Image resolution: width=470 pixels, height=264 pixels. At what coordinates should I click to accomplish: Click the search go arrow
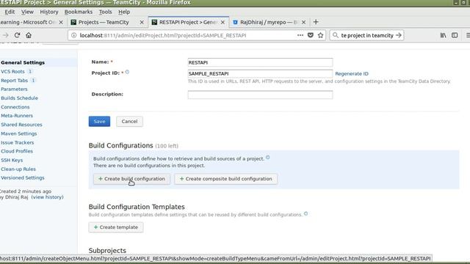click(x=398, y=35)
